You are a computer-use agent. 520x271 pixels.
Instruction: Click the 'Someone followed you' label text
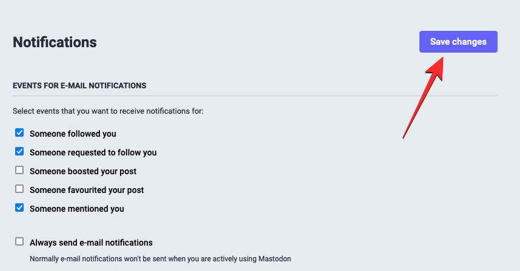click(x=73, y=134)
